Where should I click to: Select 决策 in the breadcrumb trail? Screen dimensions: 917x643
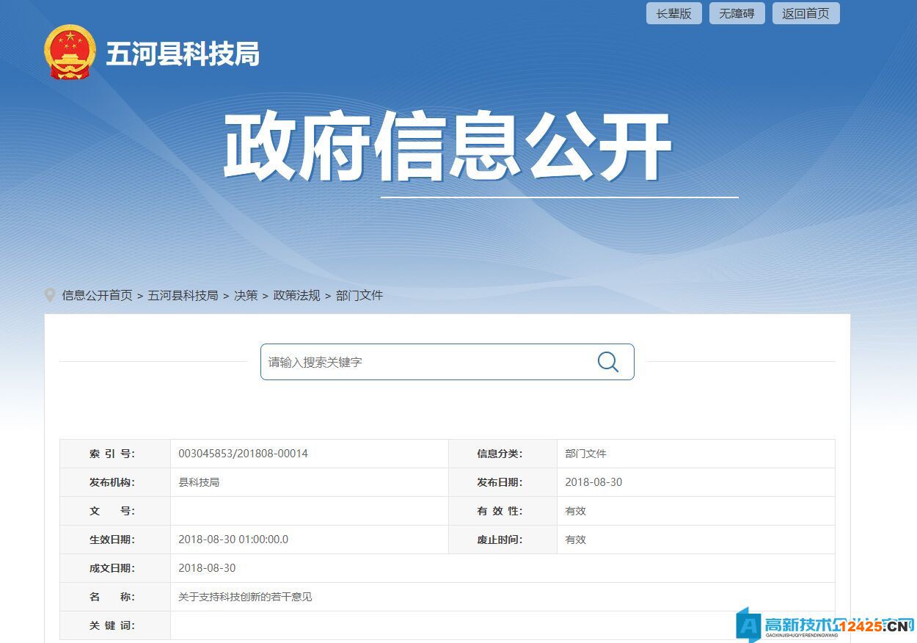coord(246,295)
